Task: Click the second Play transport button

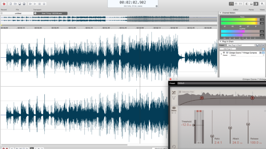Action: click(35, 4)
